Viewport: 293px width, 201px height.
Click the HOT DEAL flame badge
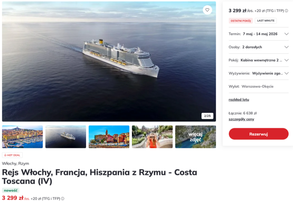coord(12,155)
